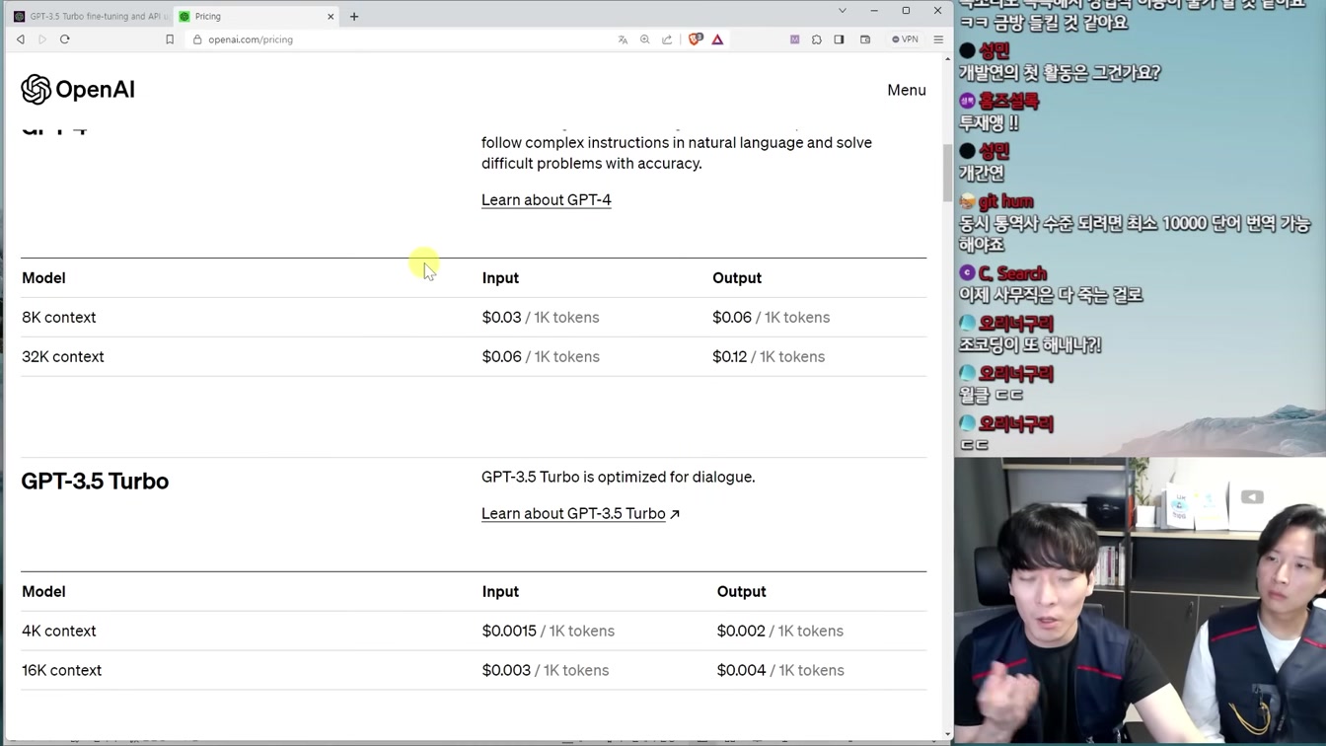Viewport: 1326px width, 746px height.
Task: Click the translate page icon in address bar
Action: (623, 39)
